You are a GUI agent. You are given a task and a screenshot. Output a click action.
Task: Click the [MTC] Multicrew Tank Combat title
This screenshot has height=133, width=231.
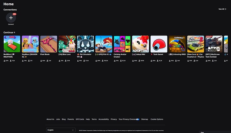[x=213, y=56]
